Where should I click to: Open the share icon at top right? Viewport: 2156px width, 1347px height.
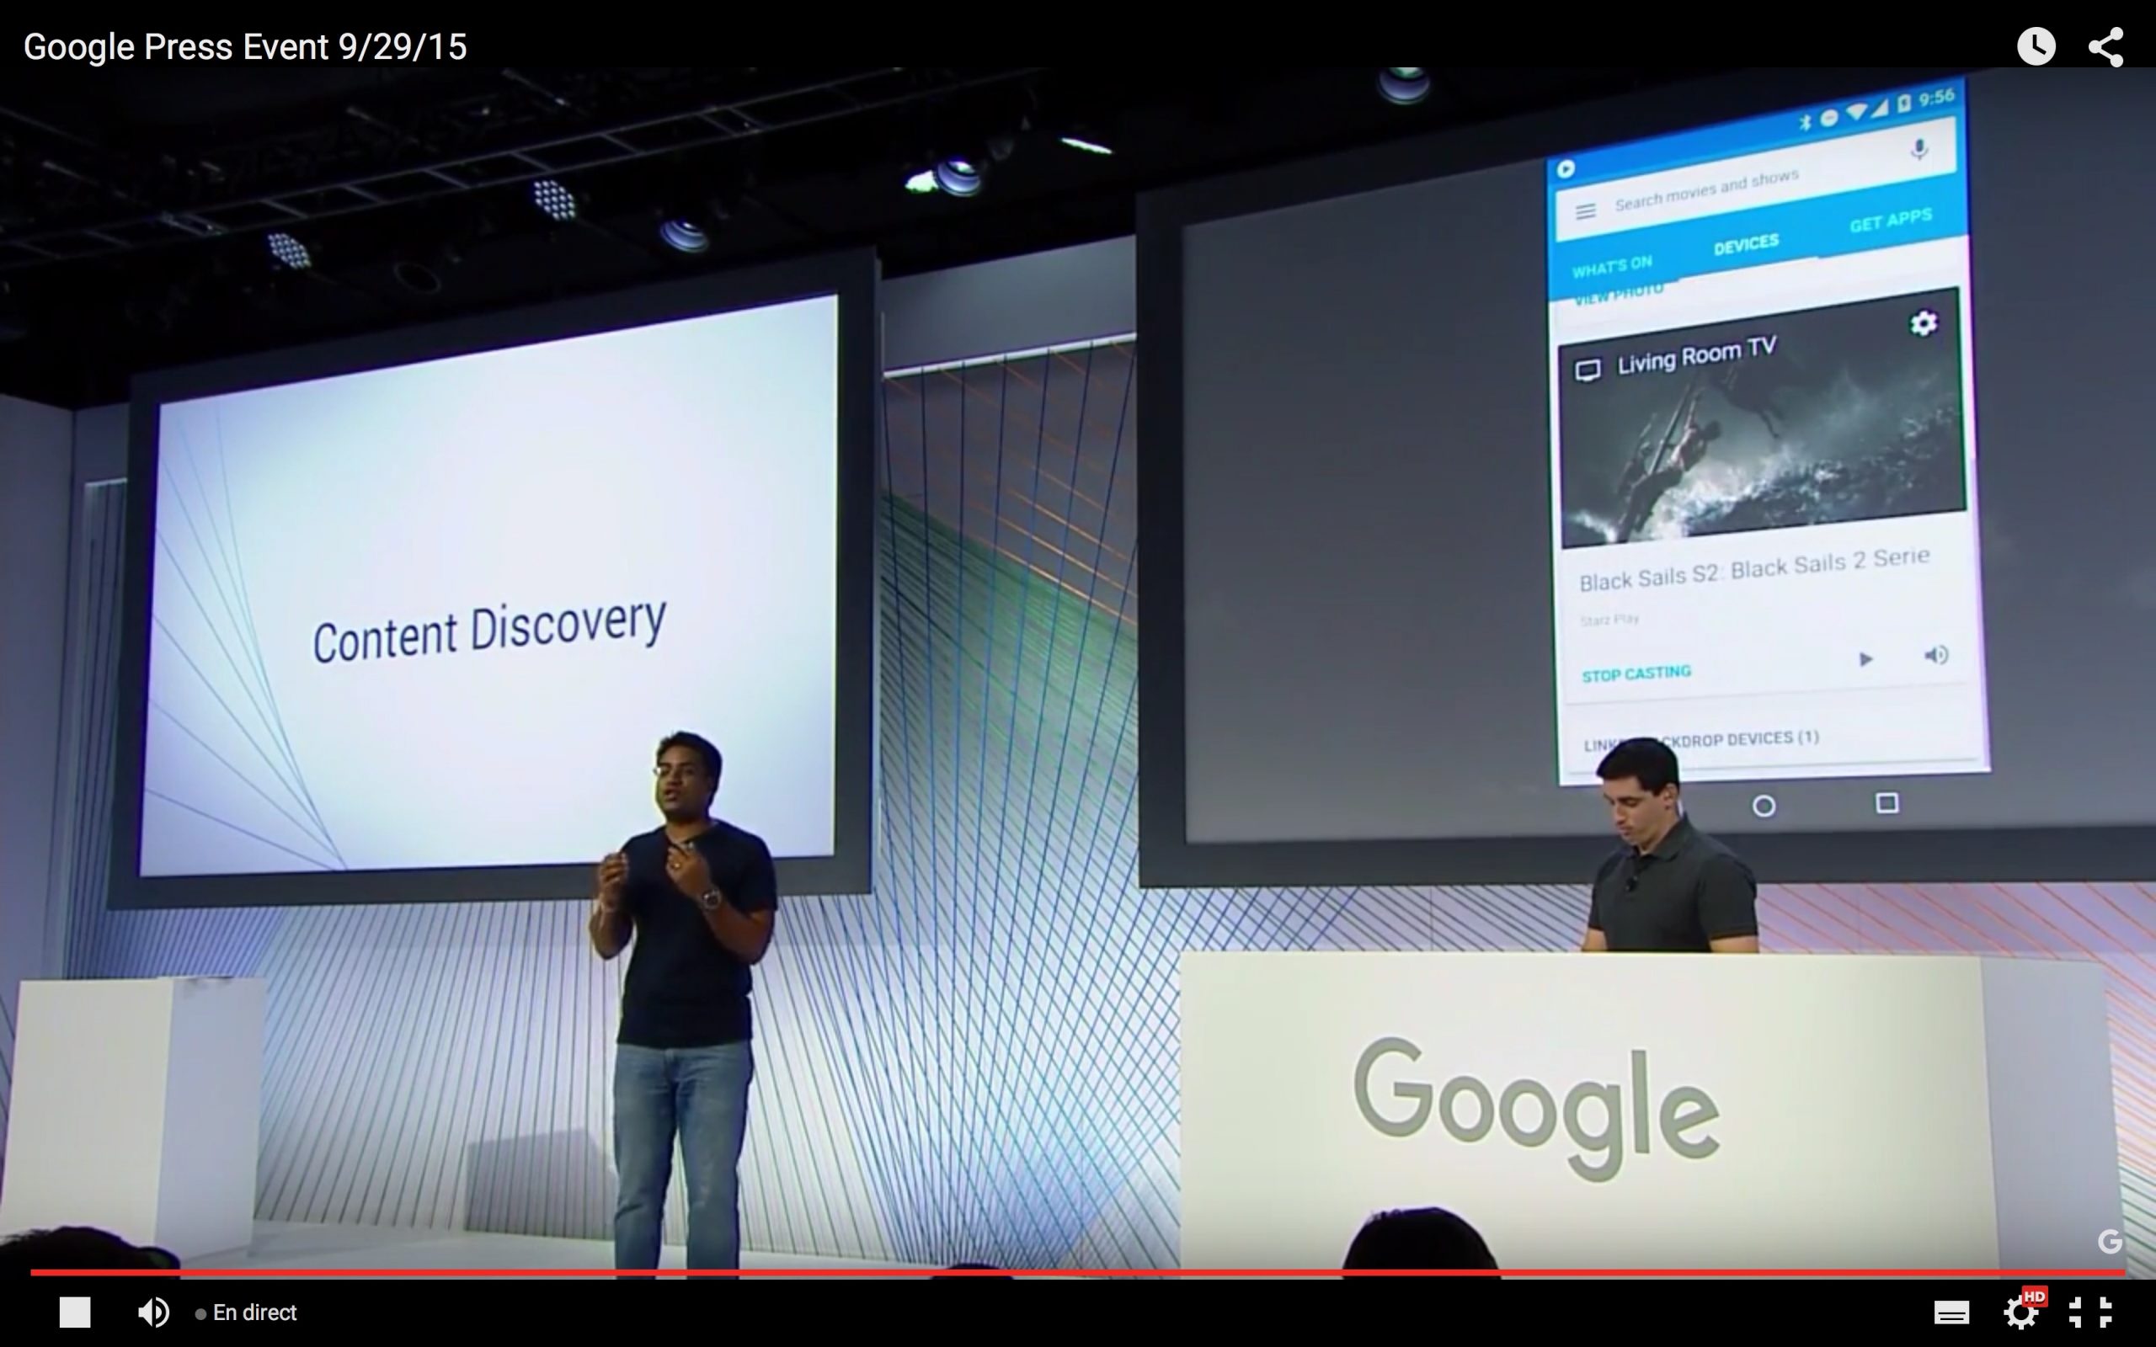(x=2106, y=46)
